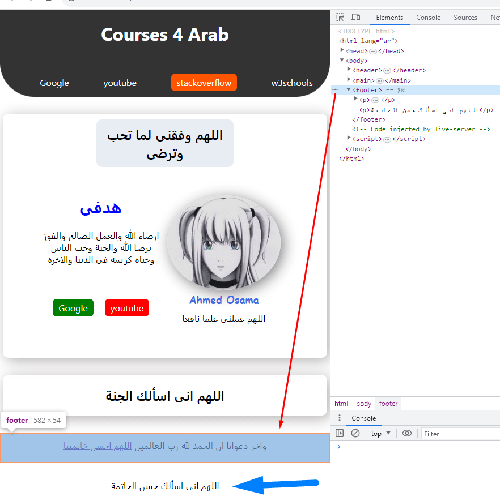The height and width of the screenshot is (501, 500).
Task: Expand the script element node
Action: pos(349,138)
